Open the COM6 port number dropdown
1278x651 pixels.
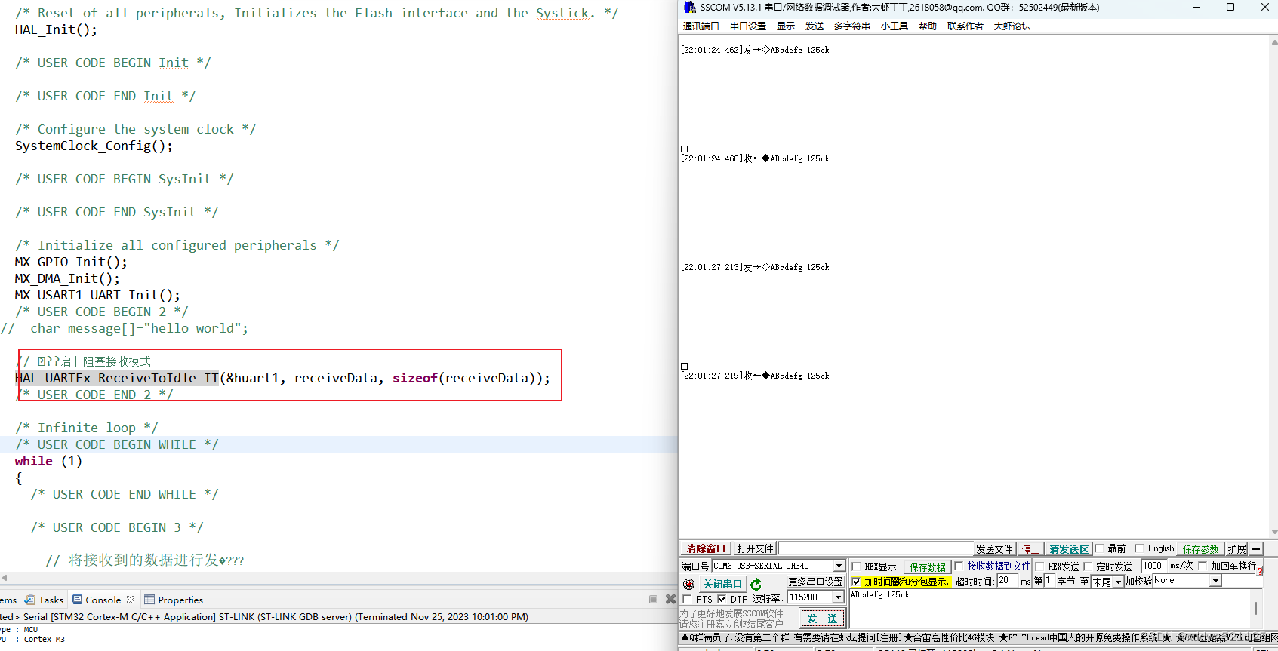pyautogui.click(x=838, y=566)
